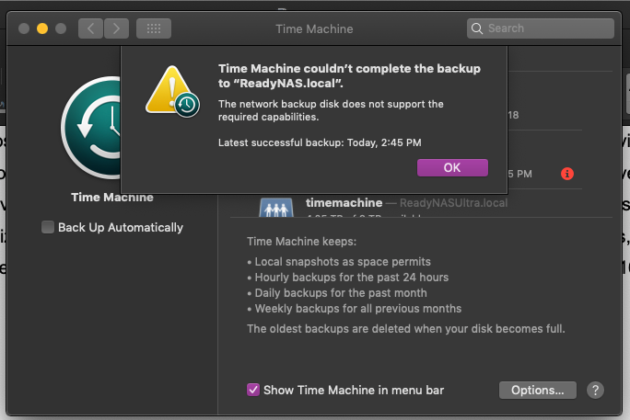Show all preferences via grid button
630x420 pixels.
[153, 28]
